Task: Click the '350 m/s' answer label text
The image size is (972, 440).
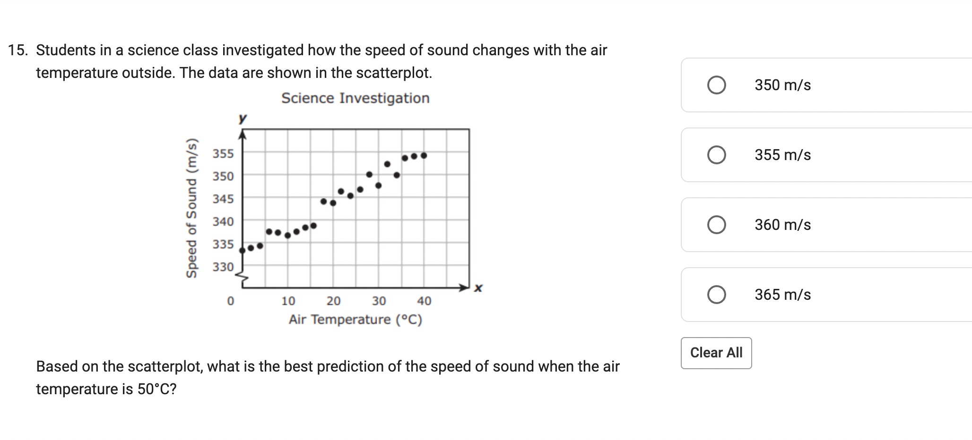Action: click(x=782, y=85)
